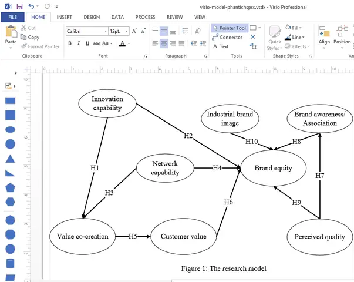Open Font dialog launcher
Image resolution: width=354 pixels, height=282 pixels.
click(x=146, y=56)
